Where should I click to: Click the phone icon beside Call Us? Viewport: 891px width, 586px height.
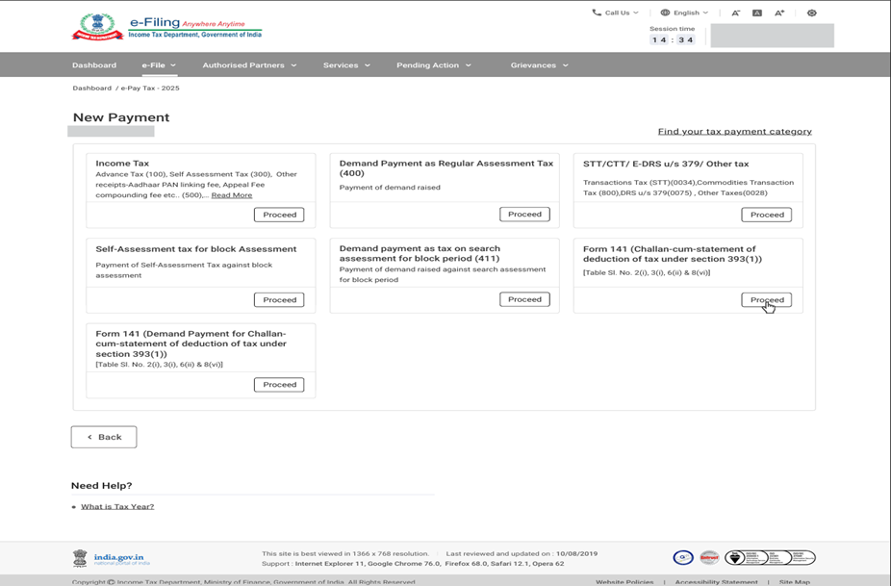[597, 13]
